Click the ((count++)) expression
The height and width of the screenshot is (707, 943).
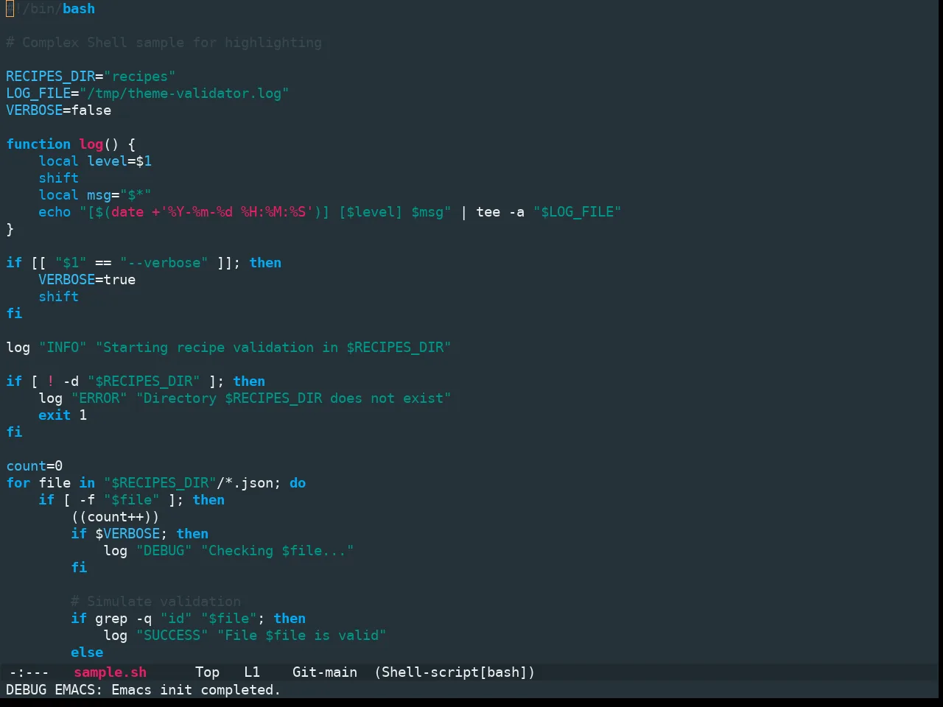tap(116, 517)
